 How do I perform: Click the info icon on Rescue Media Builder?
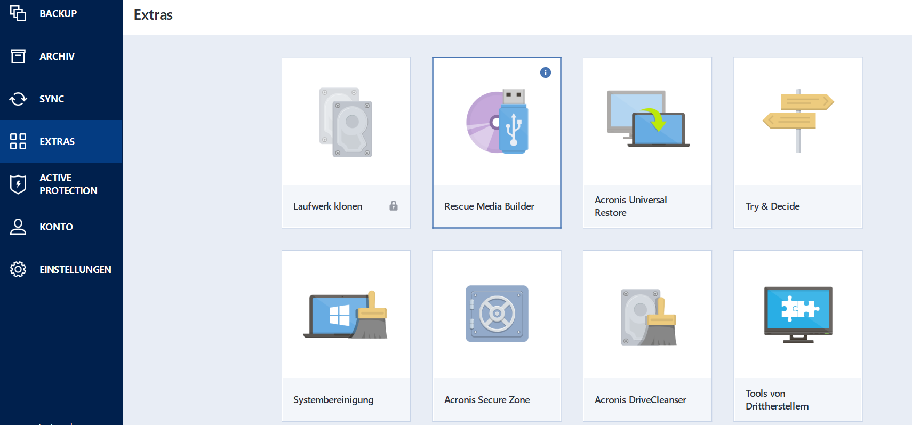(x=545, y=73)
